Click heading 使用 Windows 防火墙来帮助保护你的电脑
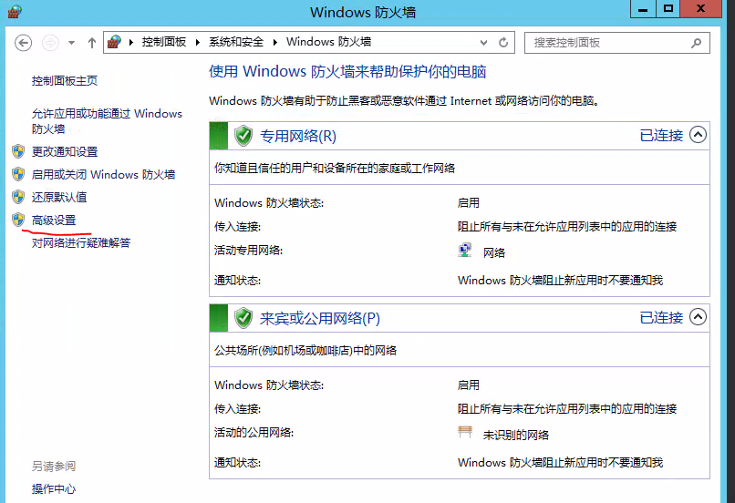This screenshot has width=735, height=503. [x=347, y=72]
